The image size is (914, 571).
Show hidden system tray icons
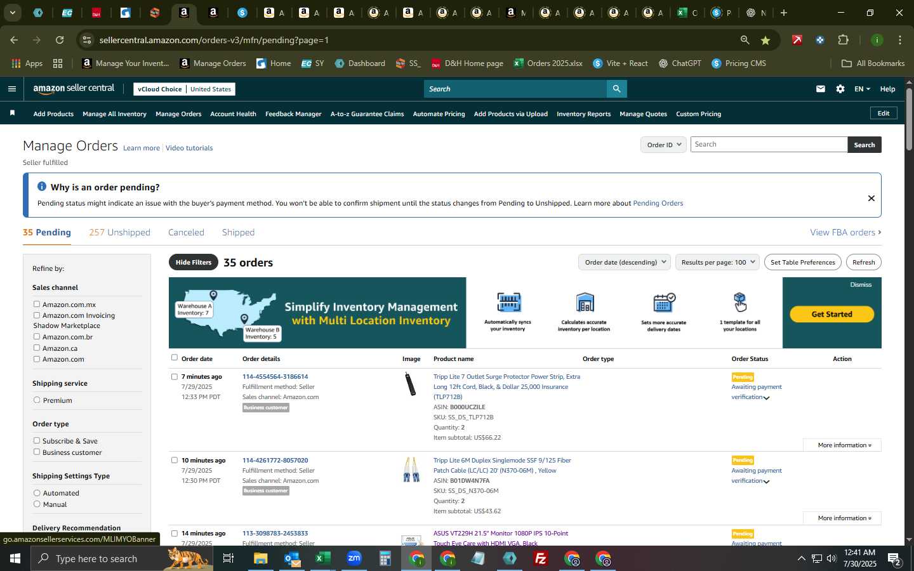(801, 559)
